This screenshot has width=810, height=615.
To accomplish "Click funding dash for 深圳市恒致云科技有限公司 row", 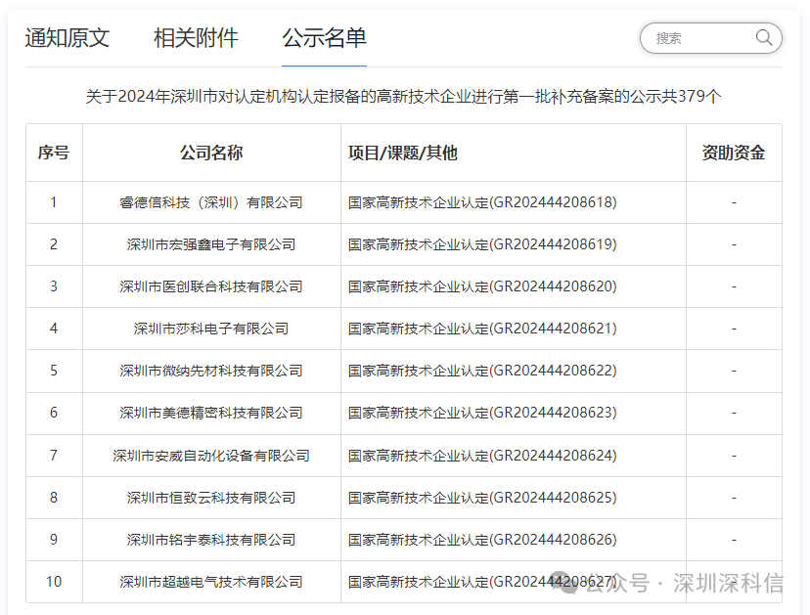I will click(734, 498).
